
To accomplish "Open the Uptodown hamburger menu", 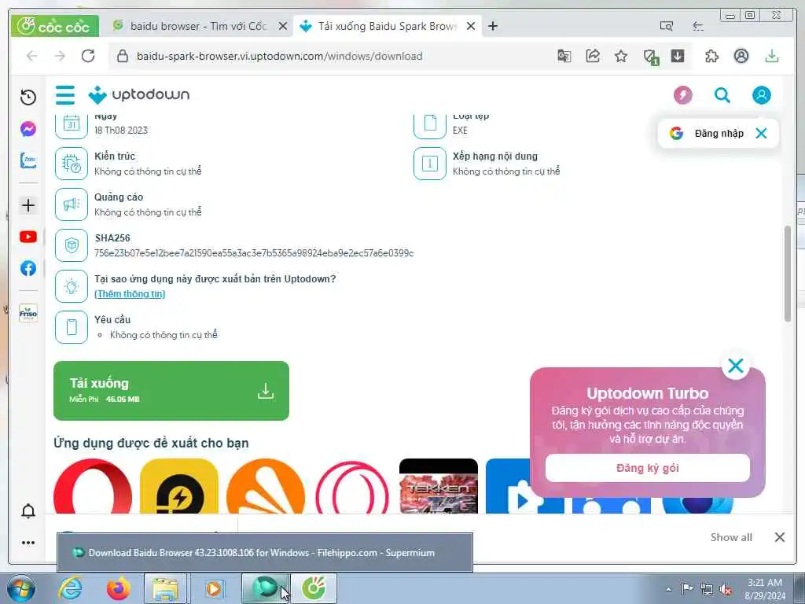I will (x=65, y=95).
